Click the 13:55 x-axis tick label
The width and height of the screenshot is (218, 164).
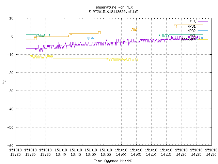[106, 154]
